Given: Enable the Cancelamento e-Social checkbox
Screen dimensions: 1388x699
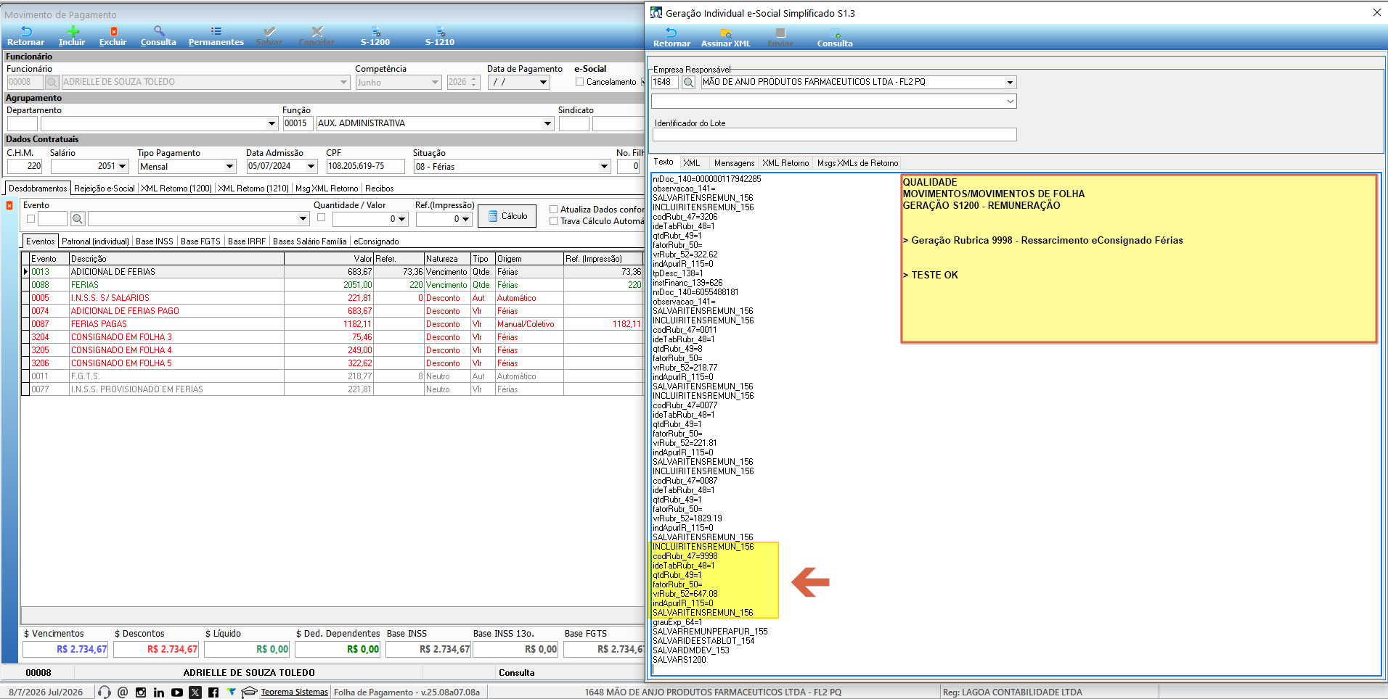Looking at the screenshot, I should (x=579, y=82).
